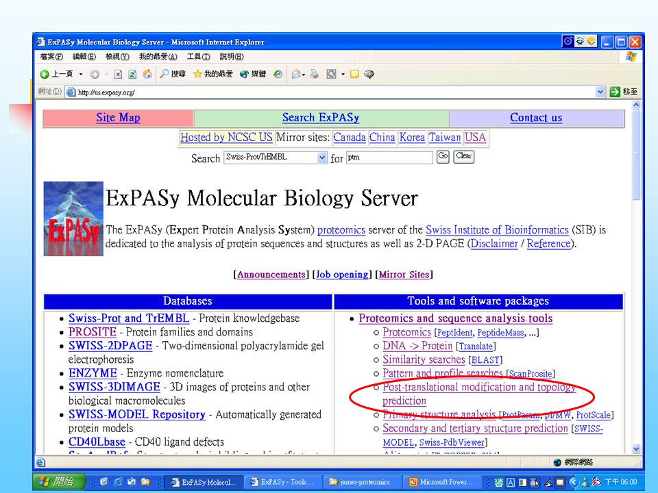Expand the Back button history dropdown arrow
This screenshot has width=658, height=493.
click(81, 74)
